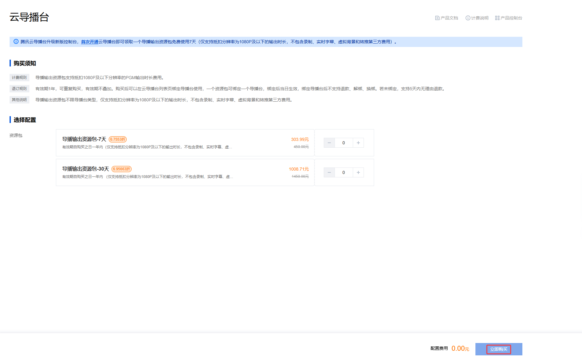Click the 303.99元 price
582x360 pixels.
coord(300,139)
